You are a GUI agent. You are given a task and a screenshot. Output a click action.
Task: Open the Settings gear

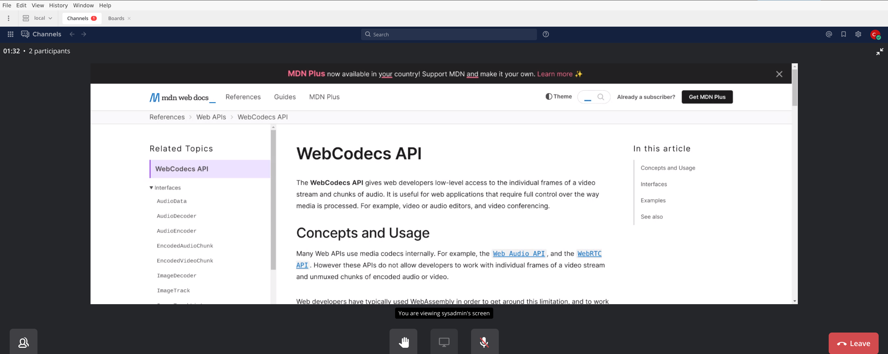(858, 34)
